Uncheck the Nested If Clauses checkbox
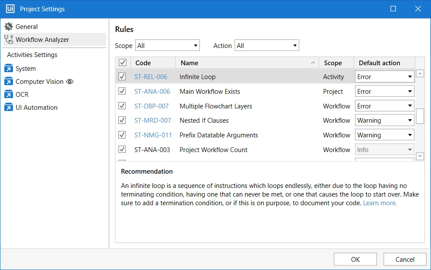The width and height of the screenshot is (431, 270). click(122, 120)
